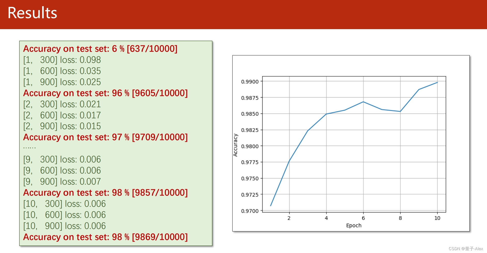The width and height of the screenshot is (487, 253).
Task: Click y-axis tick label 0.9825
Action: (250, 130)
